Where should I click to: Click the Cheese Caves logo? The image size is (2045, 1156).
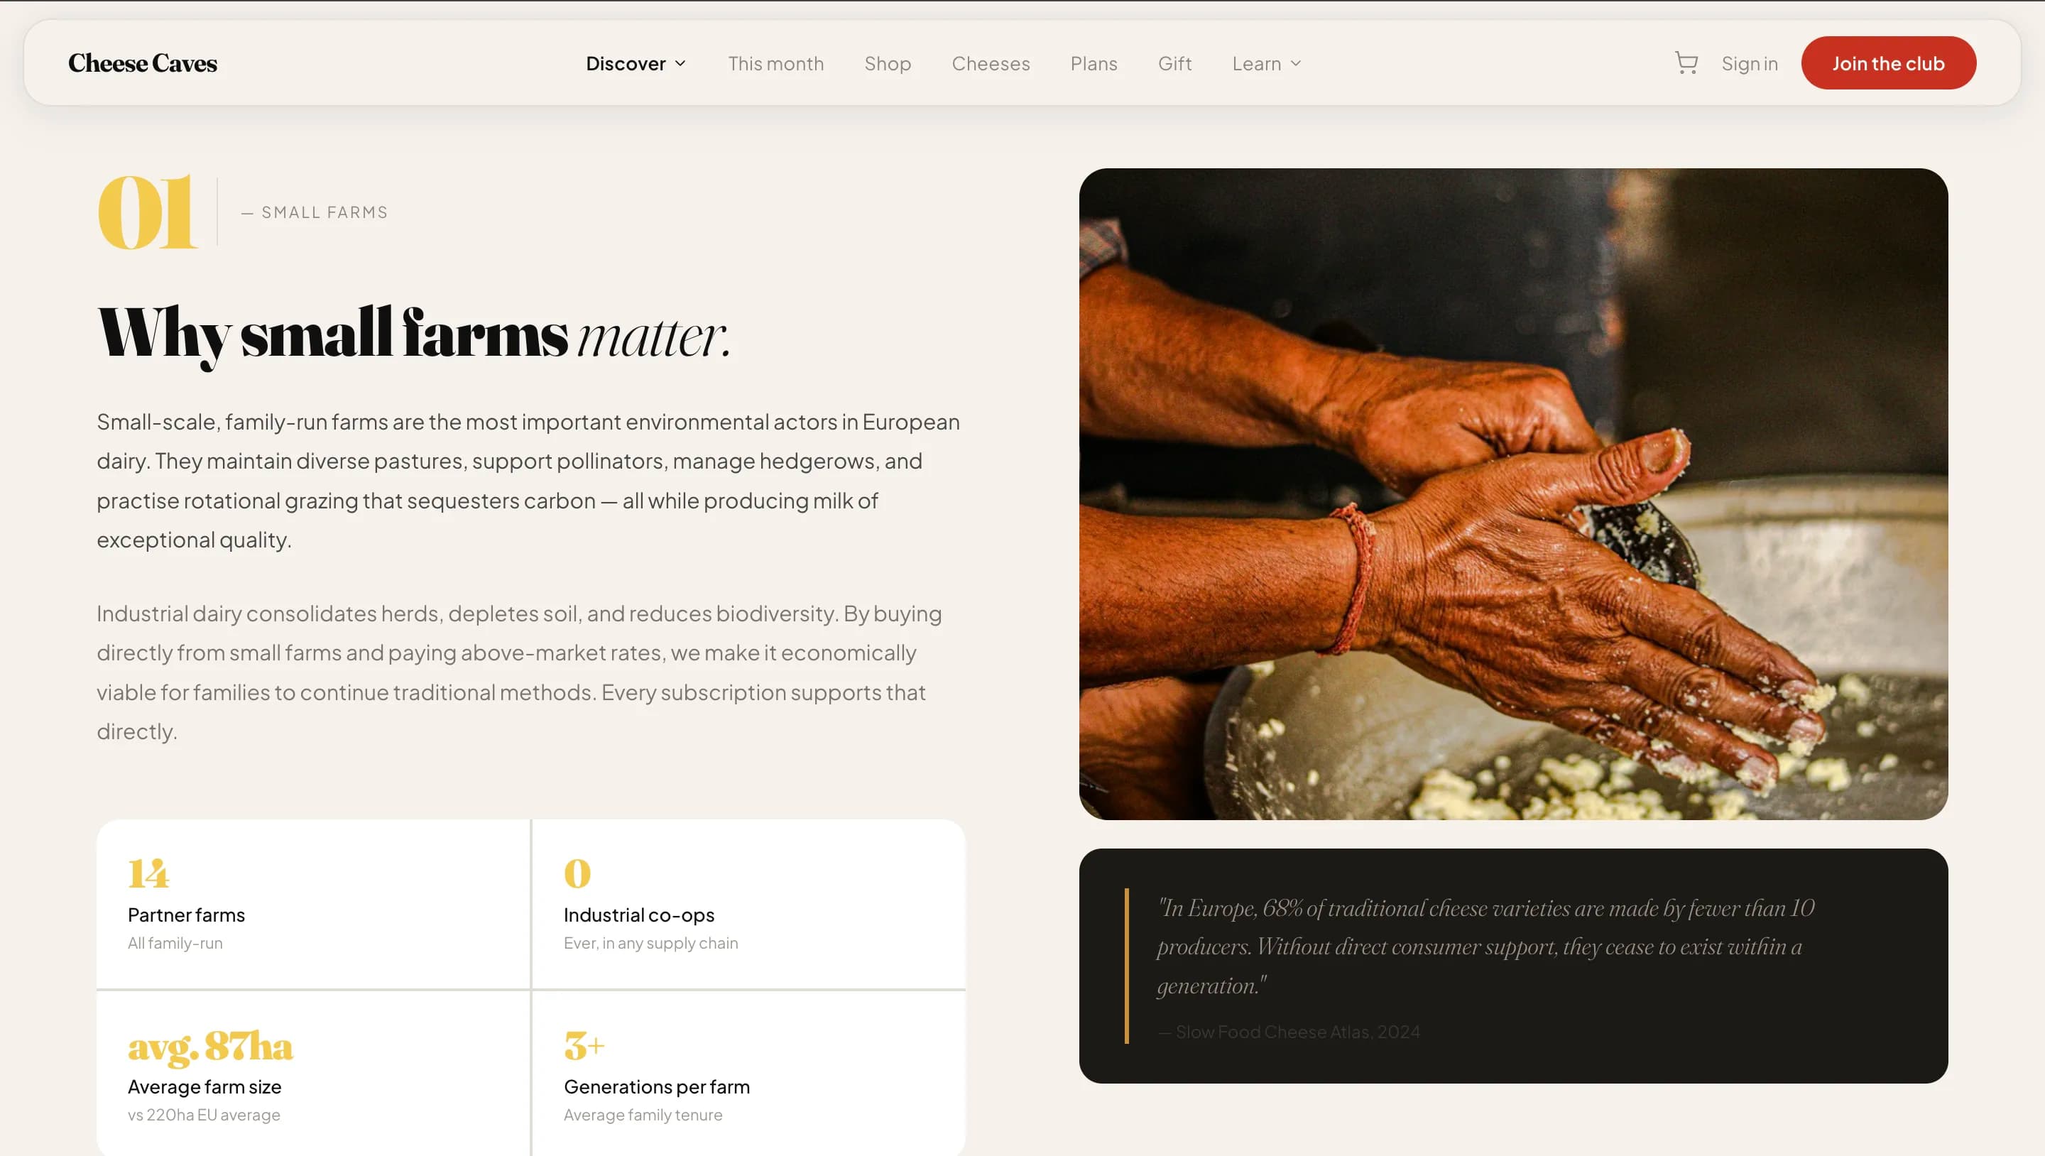point(143,63)
